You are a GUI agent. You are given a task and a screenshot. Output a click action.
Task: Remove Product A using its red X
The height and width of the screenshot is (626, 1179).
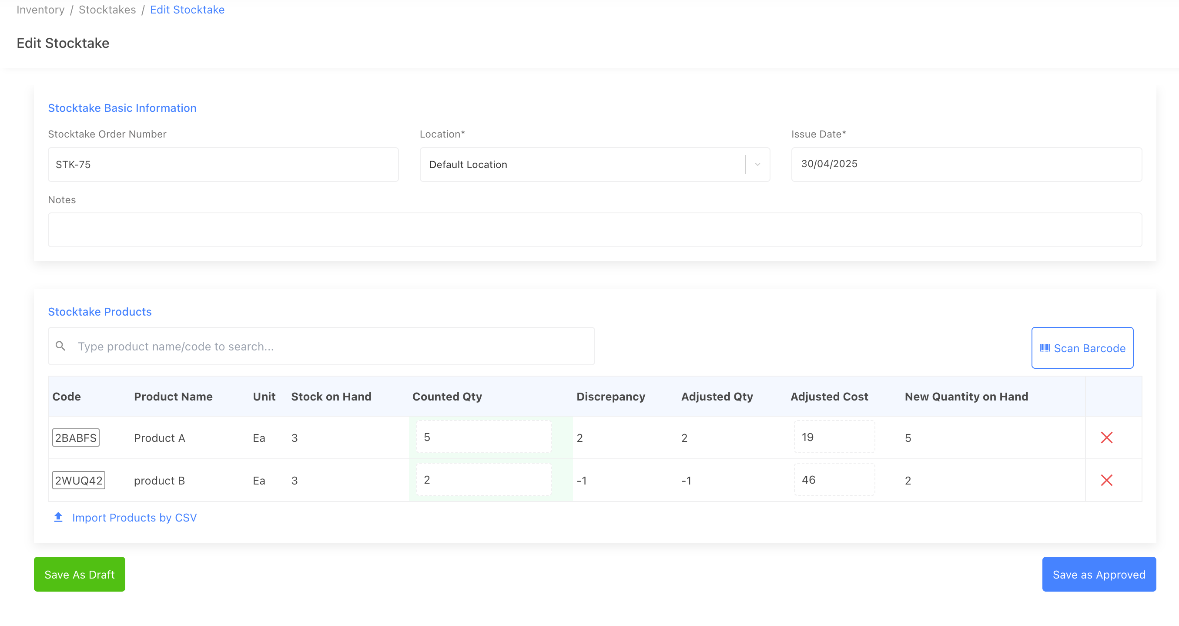point(1107,438)
